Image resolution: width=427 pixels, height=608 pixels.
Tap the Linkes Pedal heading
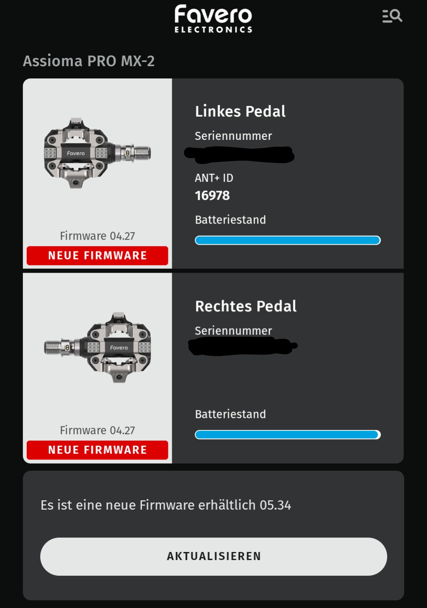tap(240, 112)
